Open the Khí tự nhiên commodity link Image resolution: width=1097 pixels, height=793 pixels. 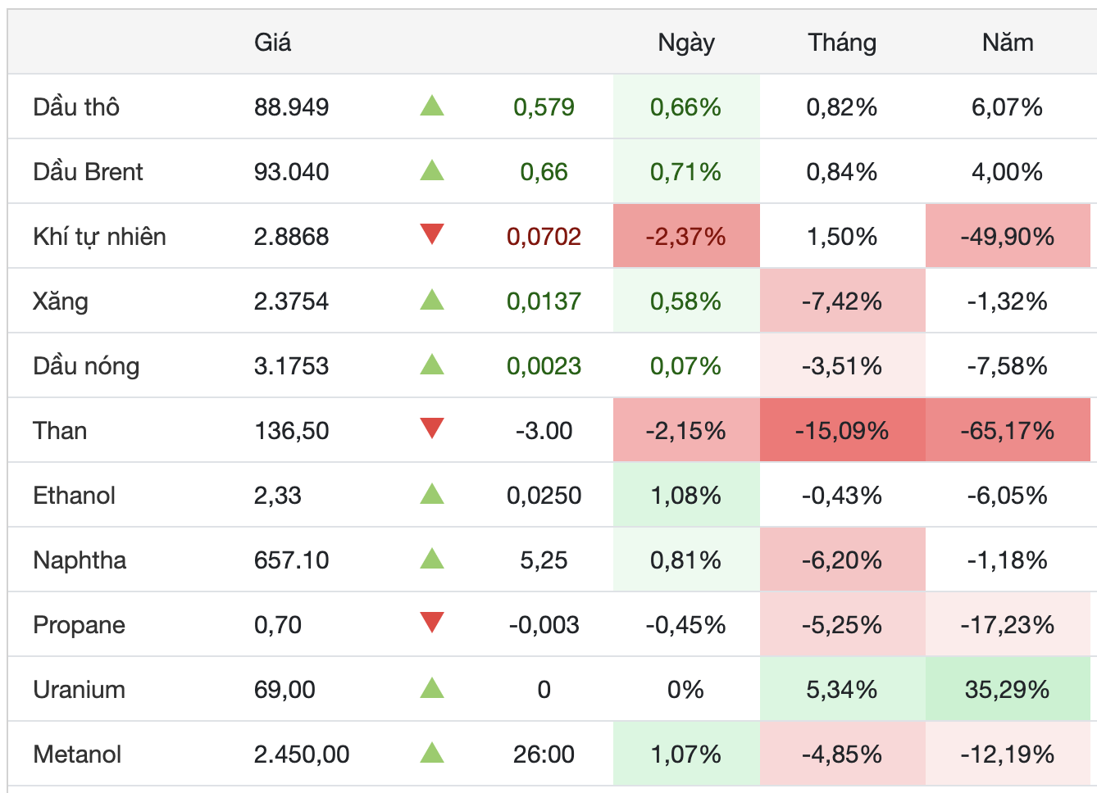[99, 237]
